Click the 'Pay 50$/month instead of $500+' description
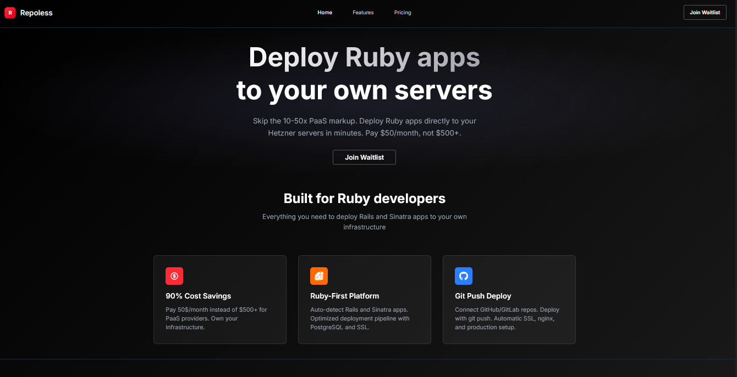The height and width of the screenshot is (377, 737). (217, 318)
